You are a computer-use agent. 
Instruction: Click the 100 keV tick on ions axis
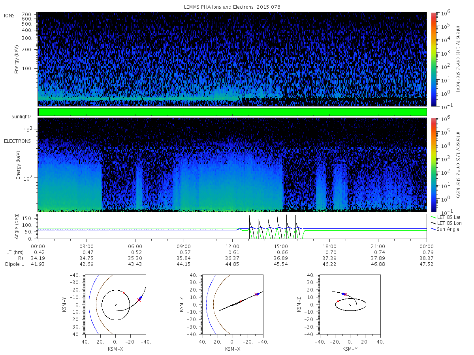(x=30, y=68)
